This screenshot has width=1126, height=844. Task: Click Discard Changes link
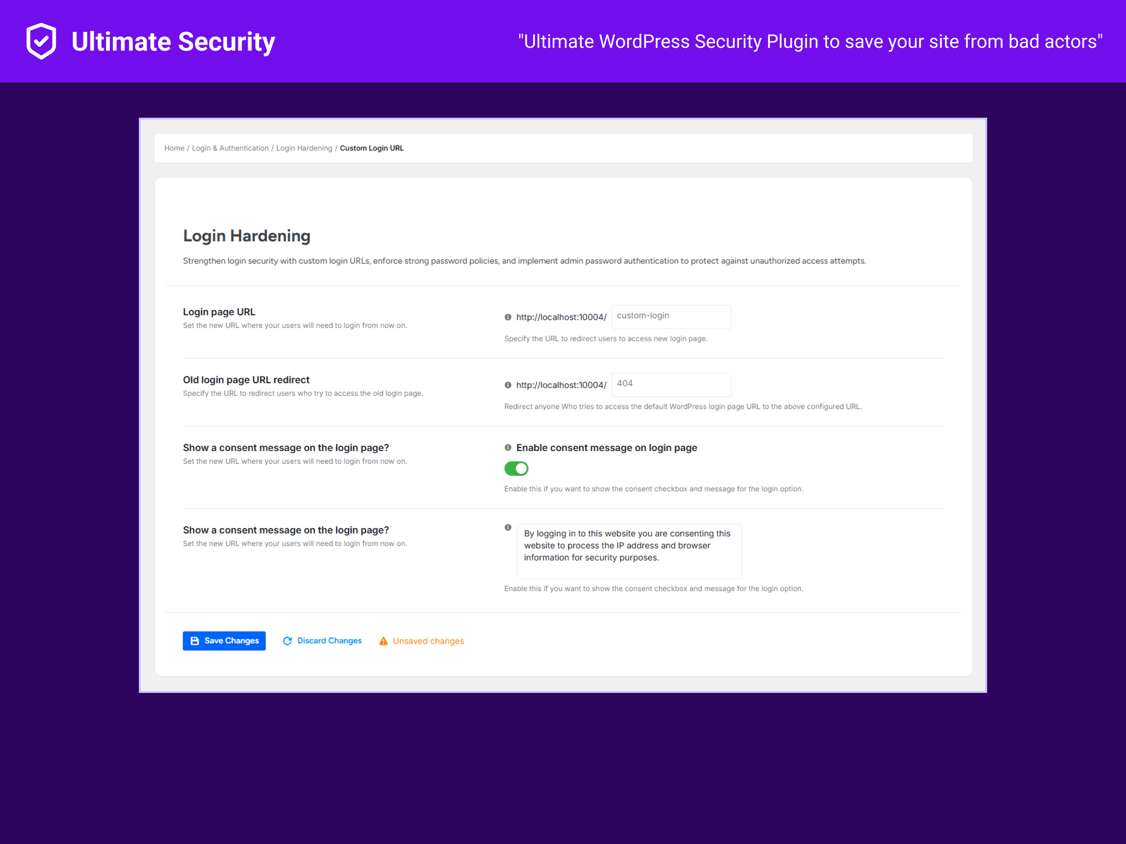pyautogui.click(x=329, y=641)
